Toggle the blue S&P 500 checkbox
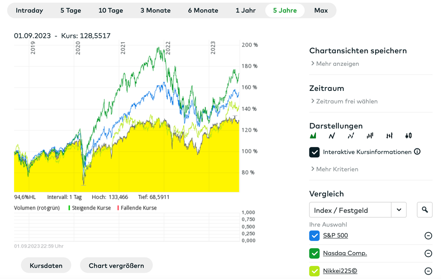 click(x=315, y=236)
